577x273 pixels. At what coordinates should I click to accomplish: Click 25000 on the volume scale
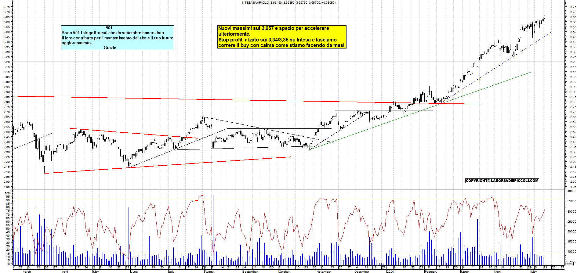pos(572,221)
